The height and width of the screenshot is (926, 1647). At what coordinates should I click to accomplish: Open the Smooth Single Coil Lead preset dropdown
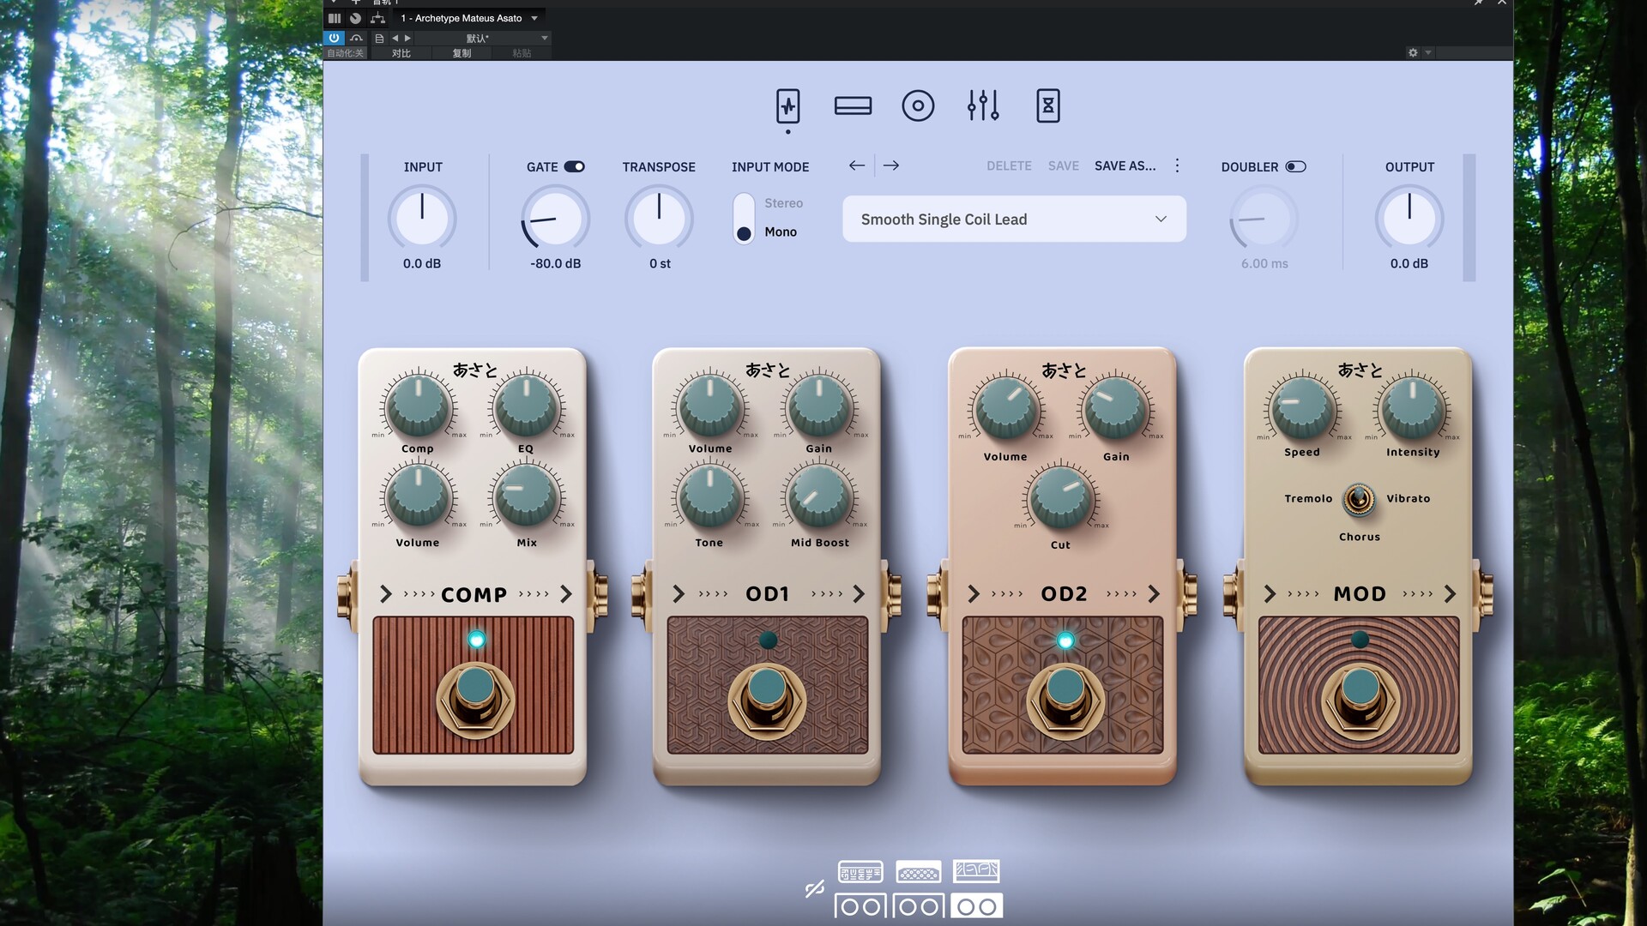point(1014,219)
